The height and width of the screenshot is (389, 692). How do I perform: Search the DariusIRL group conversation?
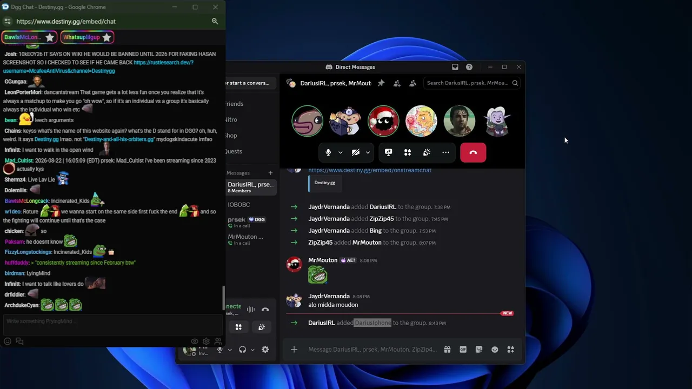pyautogui.click(x=472, y=83)
